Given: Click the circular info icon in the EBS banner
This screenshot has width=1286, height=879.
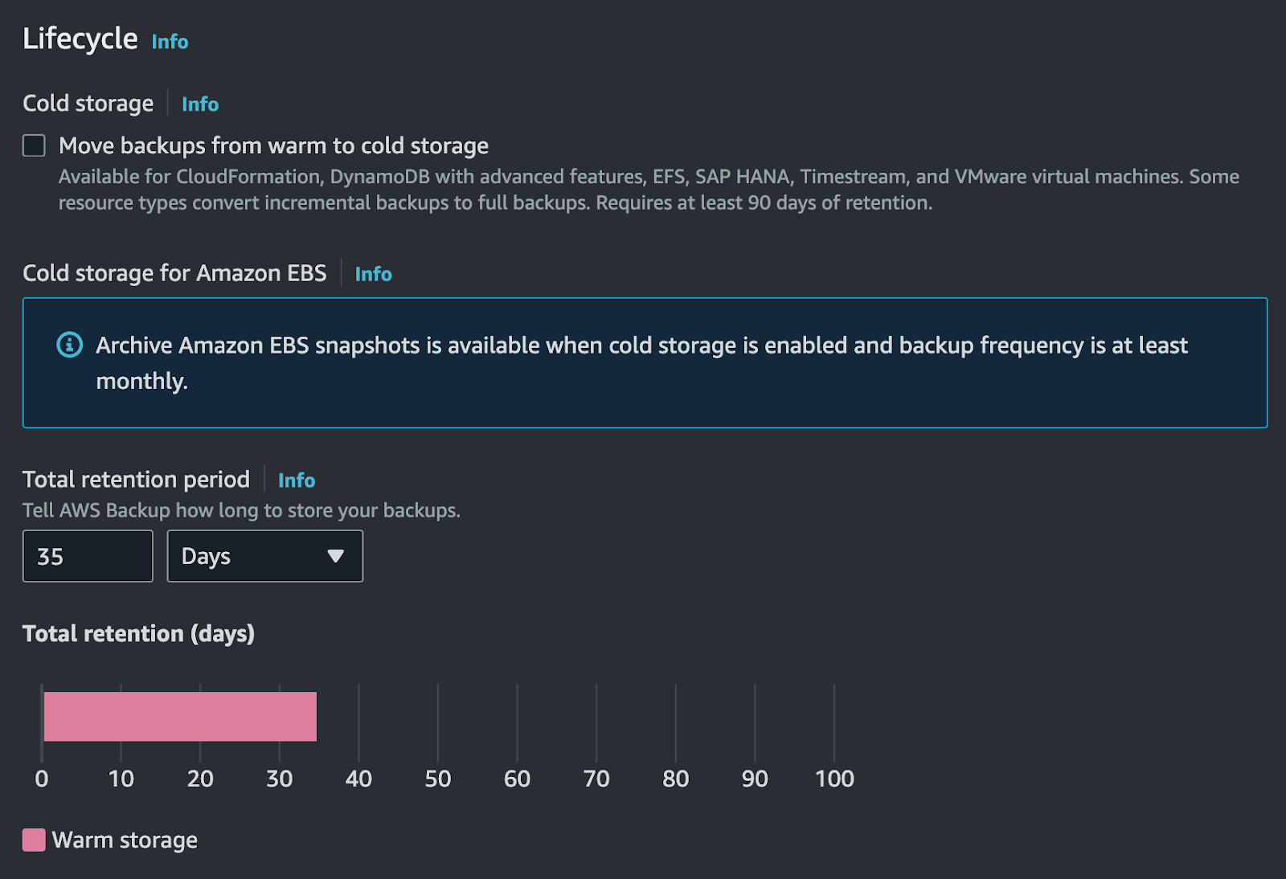Looking at the screenshot, I should (x=70, y=345).
